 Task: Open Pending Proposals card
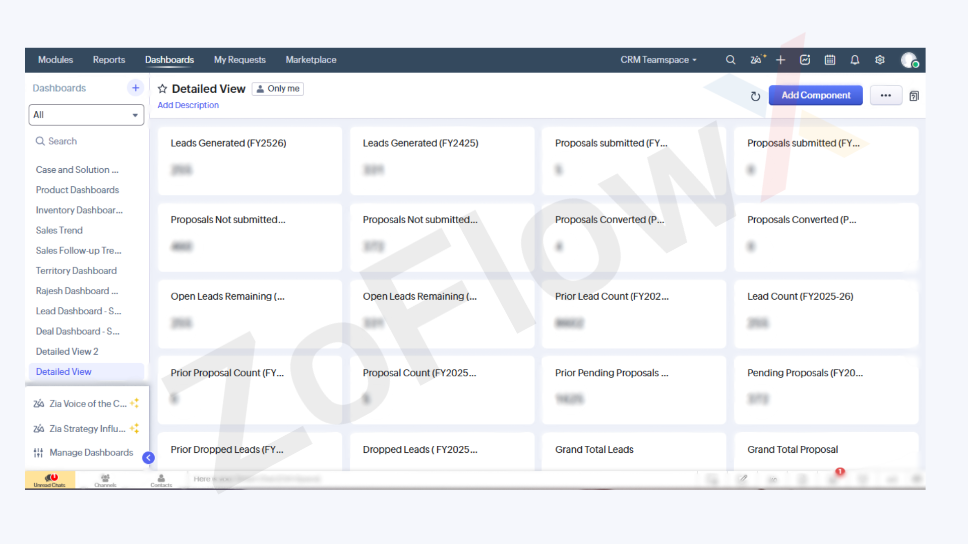click(x=826, y=390)
